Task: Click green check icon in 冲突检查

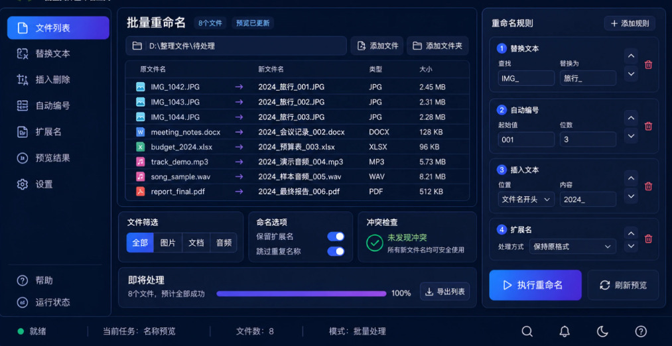Action: [x=375, y=243]
